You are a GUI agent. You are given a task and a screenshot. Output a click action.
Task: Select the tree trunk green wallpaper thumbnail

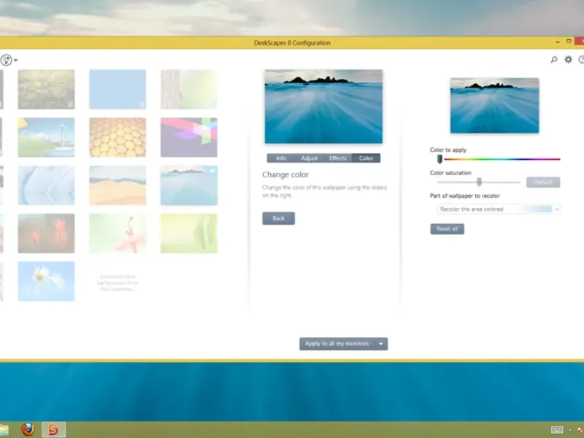(189, 89)
